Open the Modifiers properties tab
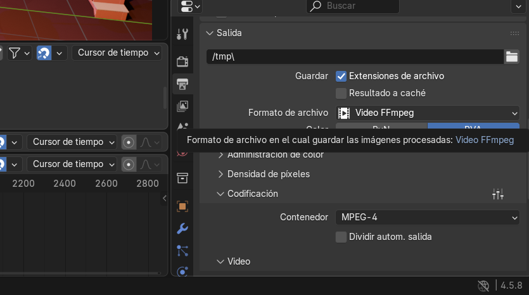This screenshot has height=295, width=529. pyautogui.click(x=182, y=229)
